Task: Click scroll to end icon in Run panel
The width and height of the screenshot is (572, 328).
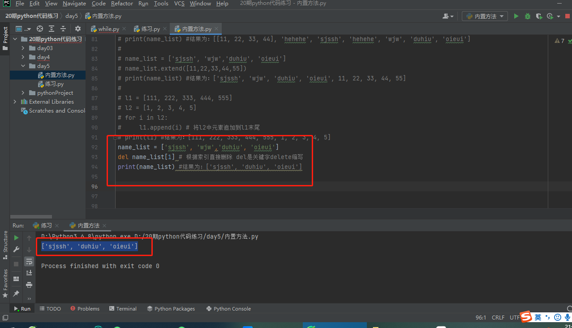Action: (29, 273)
